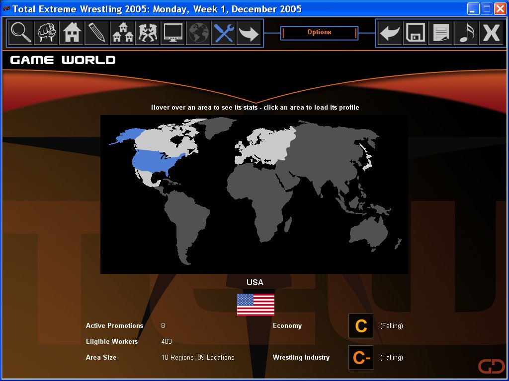The image size is (509, 381).
Task: Click the magnifying glass search icon
Action: (21, 33)
